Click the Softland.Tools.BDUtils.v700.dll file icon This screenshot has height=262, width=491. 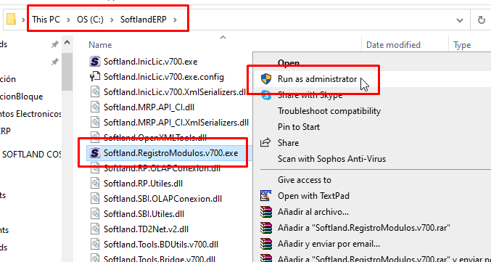click(95, 245)
